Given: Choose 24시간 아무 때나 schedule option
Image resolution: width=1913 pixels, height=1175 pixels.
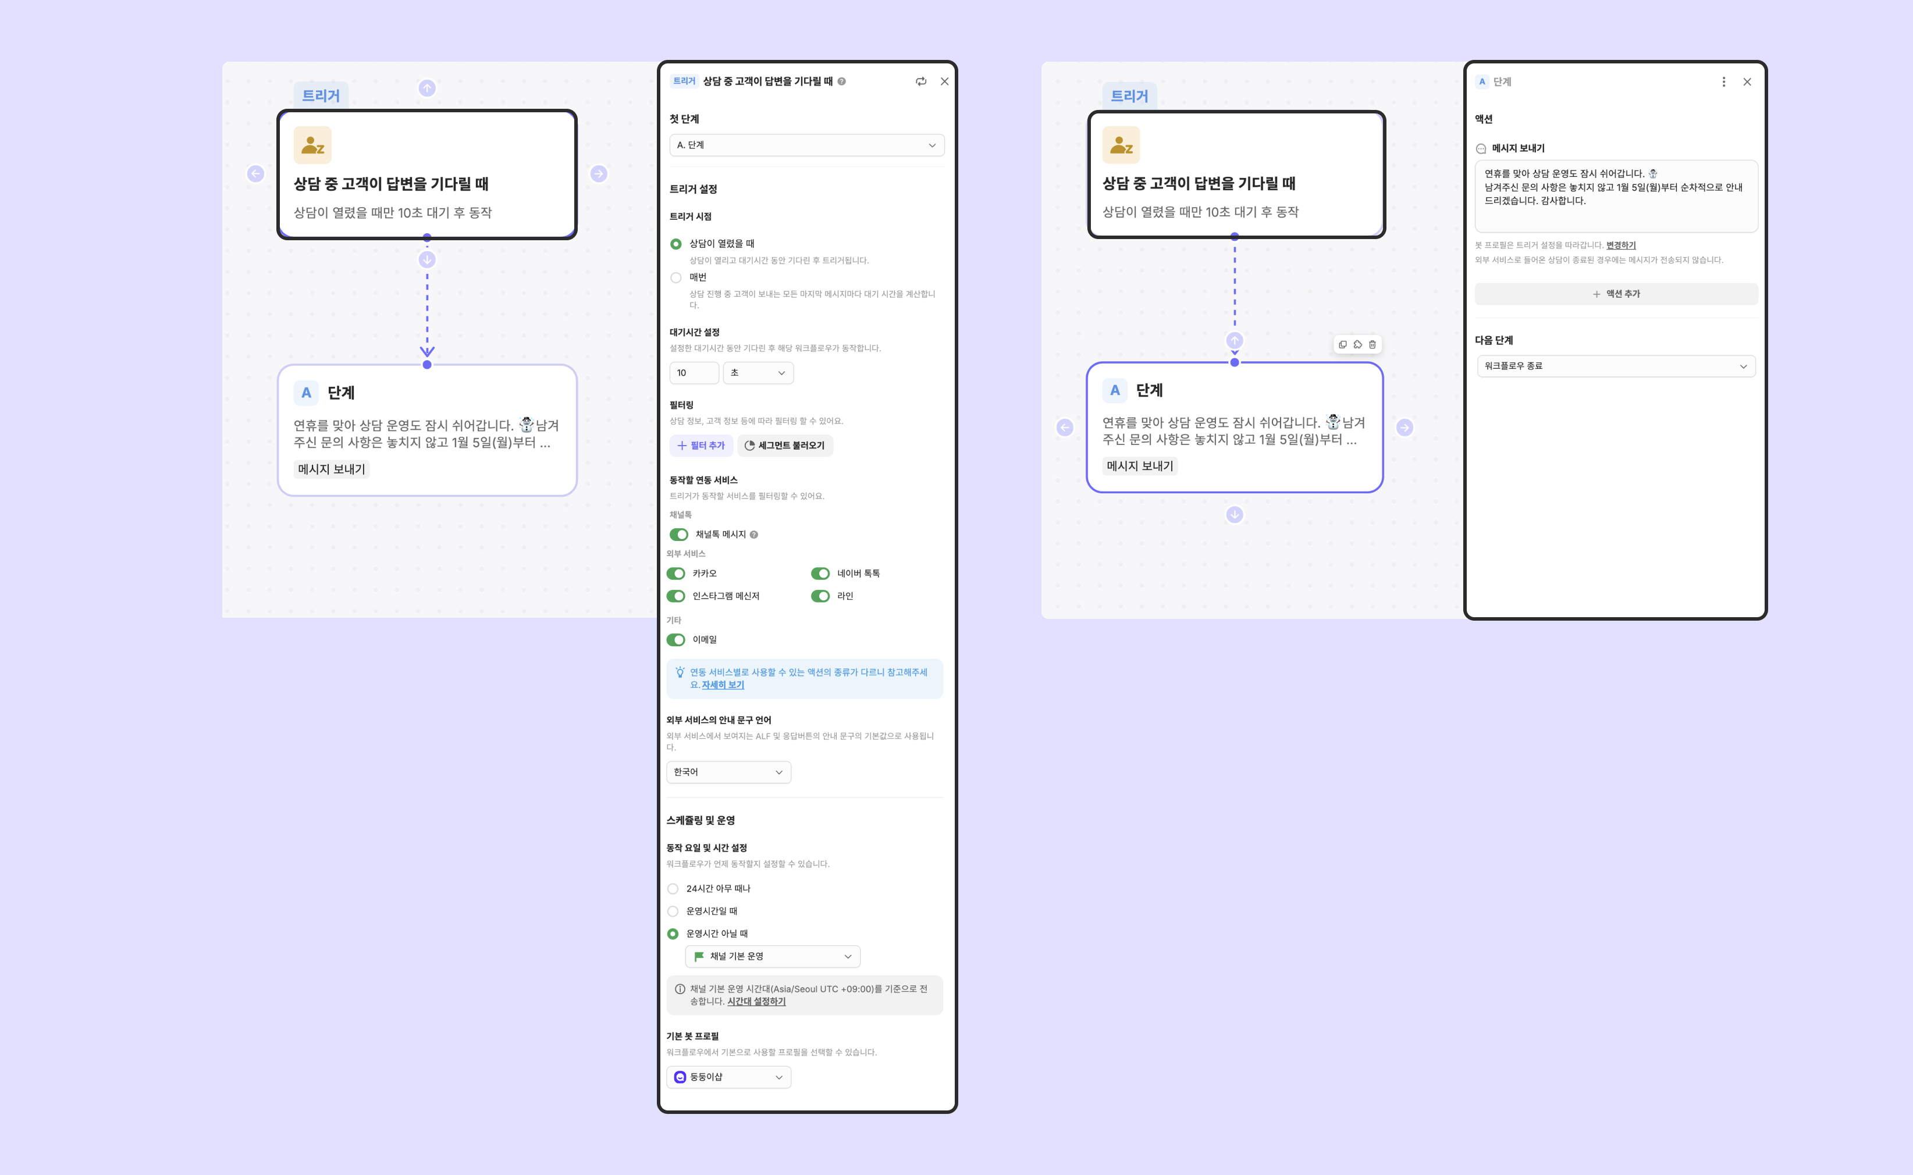Looking at the screenshot, I should 673,888.
